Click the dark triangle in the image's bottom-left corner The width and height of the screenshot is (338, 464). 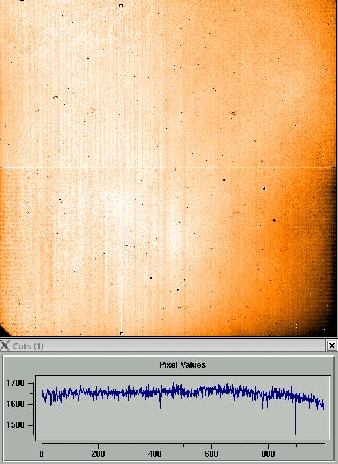3,332
